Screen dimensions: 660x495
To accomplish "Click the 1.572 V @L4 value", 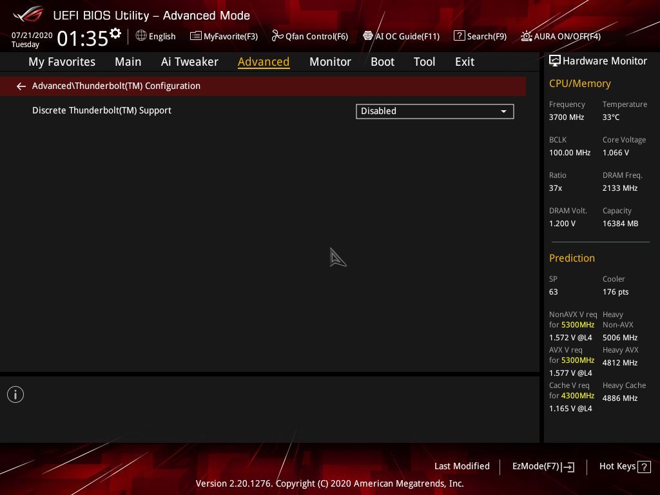I will click(x=570, y=338).
